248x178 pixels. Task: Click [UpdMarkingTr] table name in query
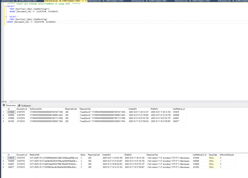pyautogui.click(x=41, y=9)
